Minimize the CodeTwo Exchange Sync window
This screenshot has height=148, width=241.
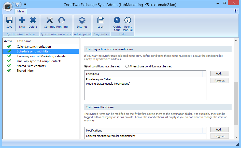coord(218,3)
